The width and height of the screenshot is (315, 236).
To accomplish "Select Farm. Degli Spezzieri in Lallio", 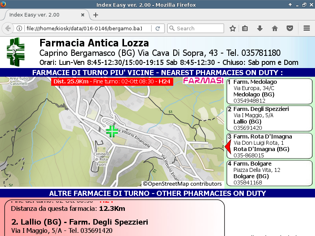I will pyautogui.click(x=269, y=118).
